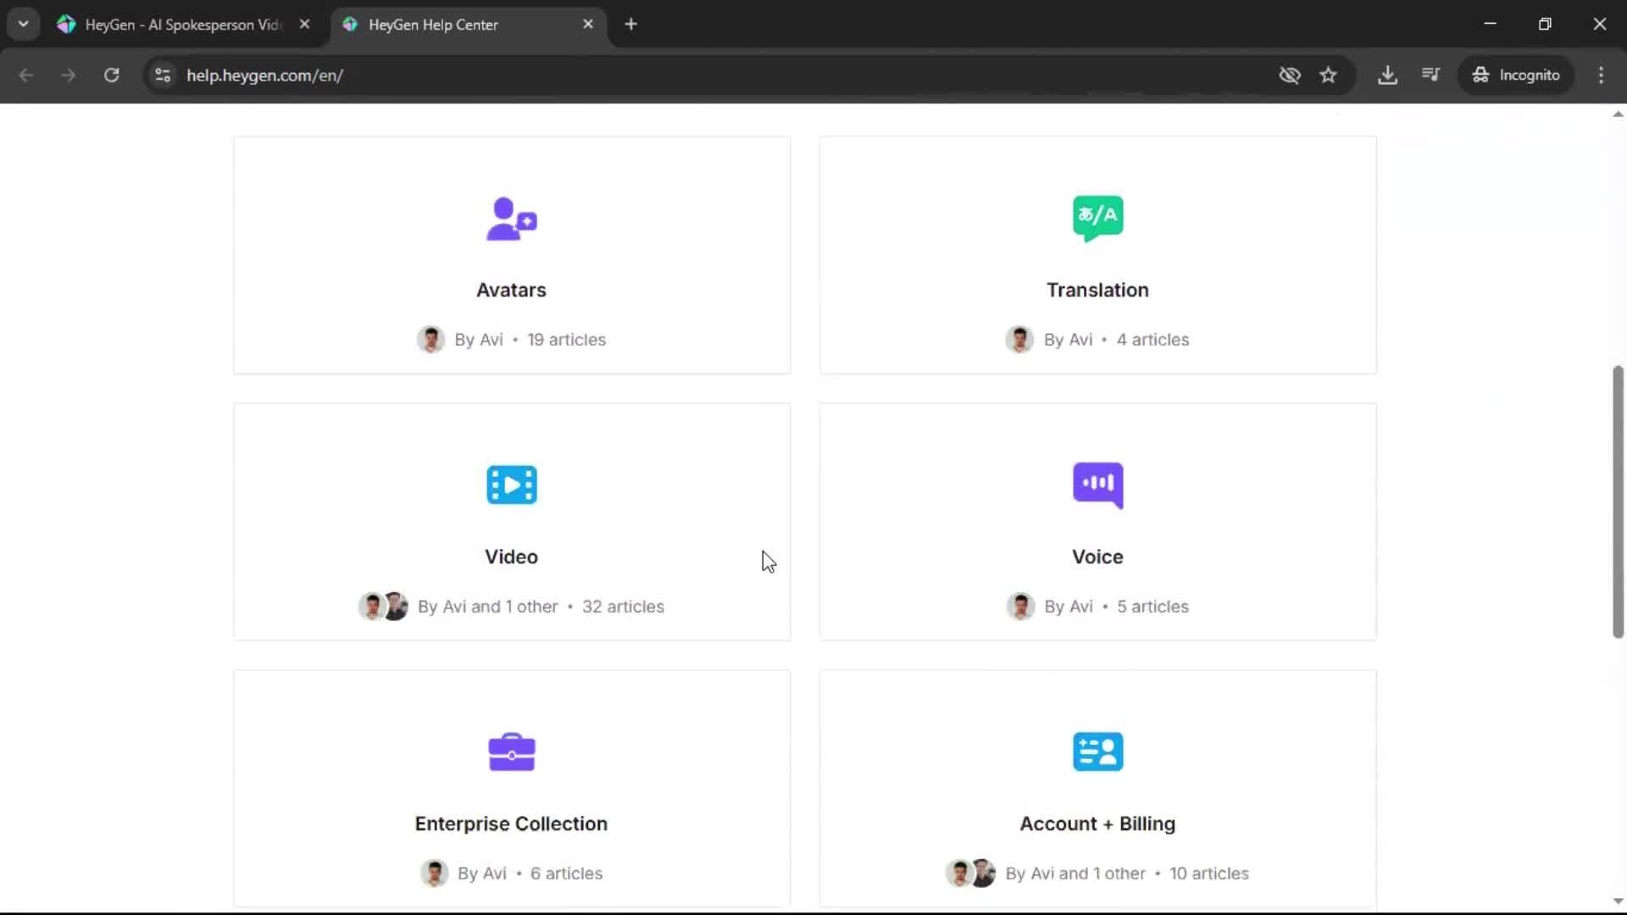Bookmark this page with star icon
Viewport: 1627px width, 915px height.
1328,75
